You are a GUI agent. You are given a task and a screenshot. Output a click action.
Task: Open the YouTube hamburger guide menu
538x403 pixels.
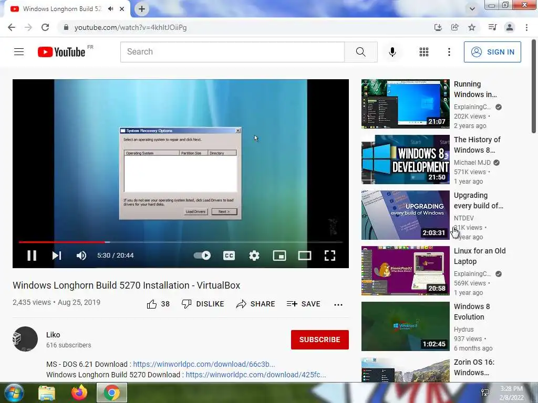tap(19, 52)
